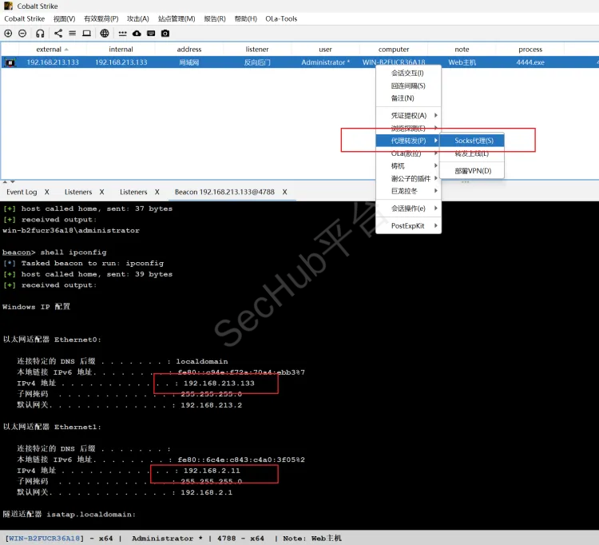Switch to the Event Log tab
This screenshot has width=599, height=545.
coord(22,192)
